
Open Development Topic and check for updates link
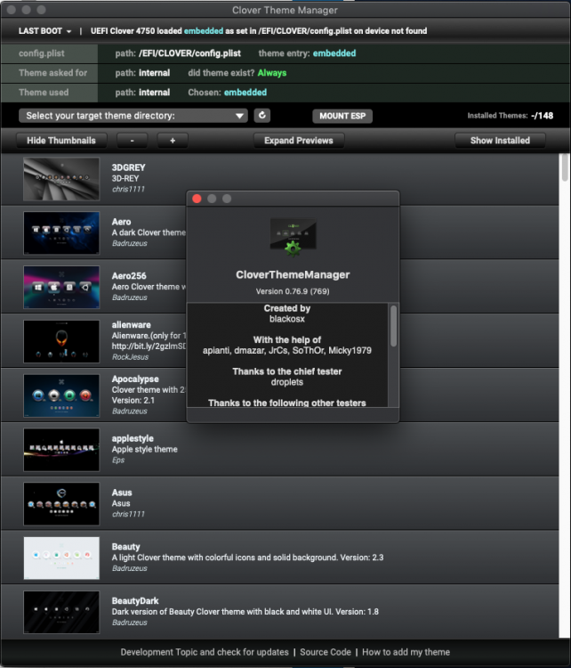tap(205, 652)
